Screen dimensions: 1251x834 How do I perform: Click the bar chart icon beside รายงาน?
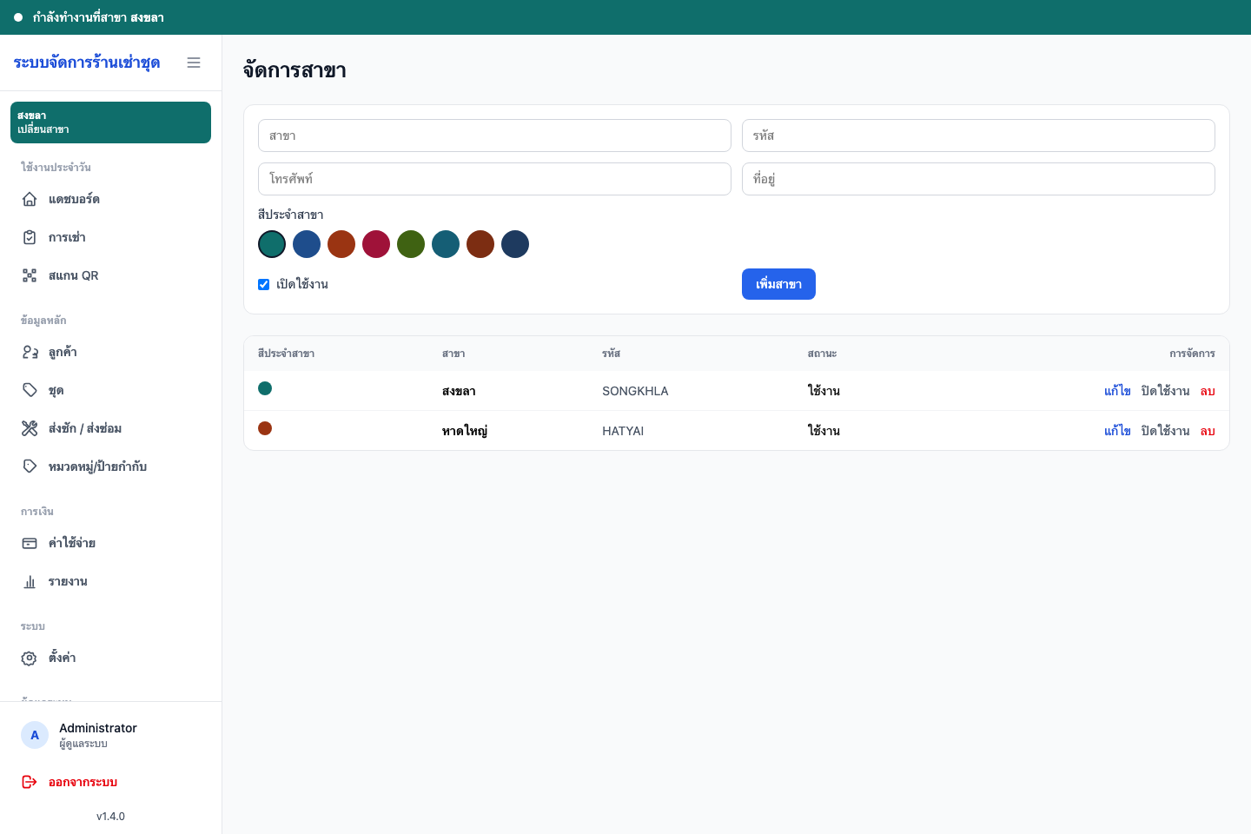click(x=30, y=581)
